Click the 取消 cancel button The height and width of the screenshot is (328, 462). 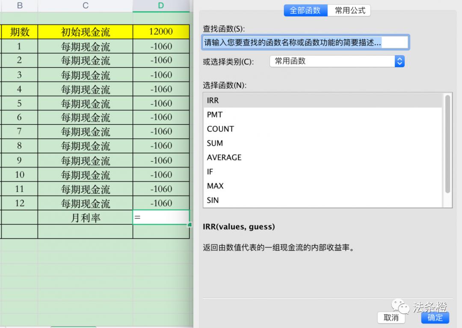(391, 318)
